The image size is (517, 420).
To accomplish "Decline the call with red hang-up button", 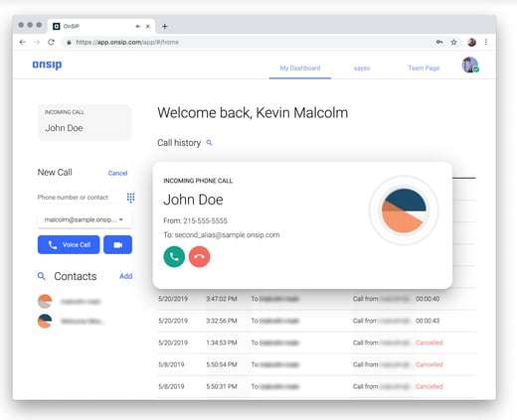I will pos(199,256).
